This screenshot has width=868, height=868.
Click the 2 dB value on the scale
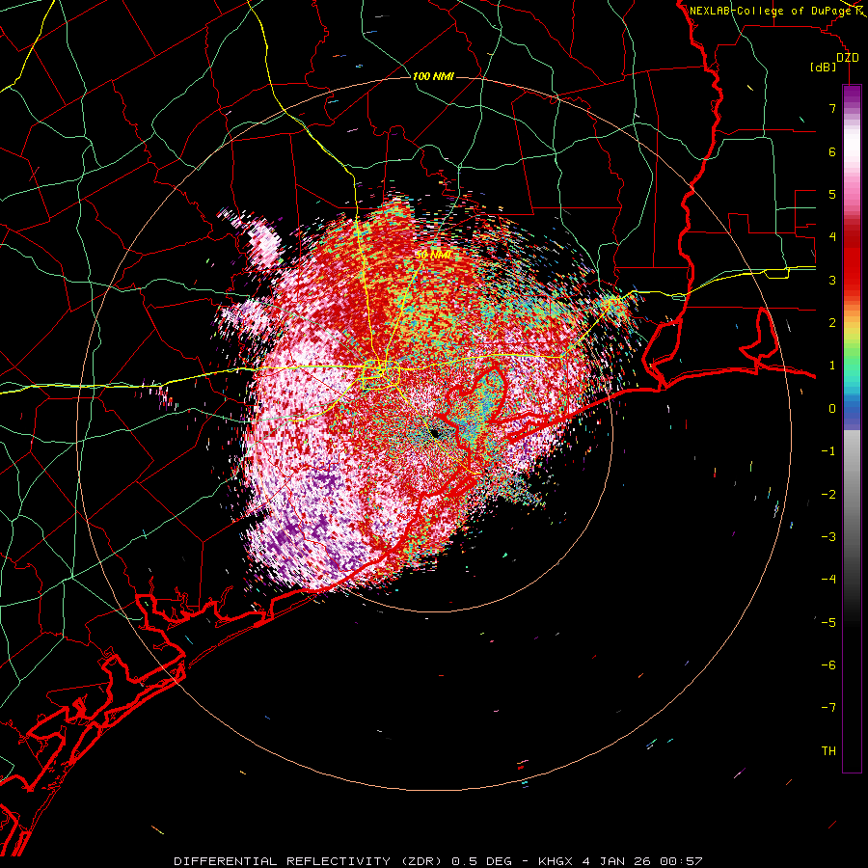832,323
